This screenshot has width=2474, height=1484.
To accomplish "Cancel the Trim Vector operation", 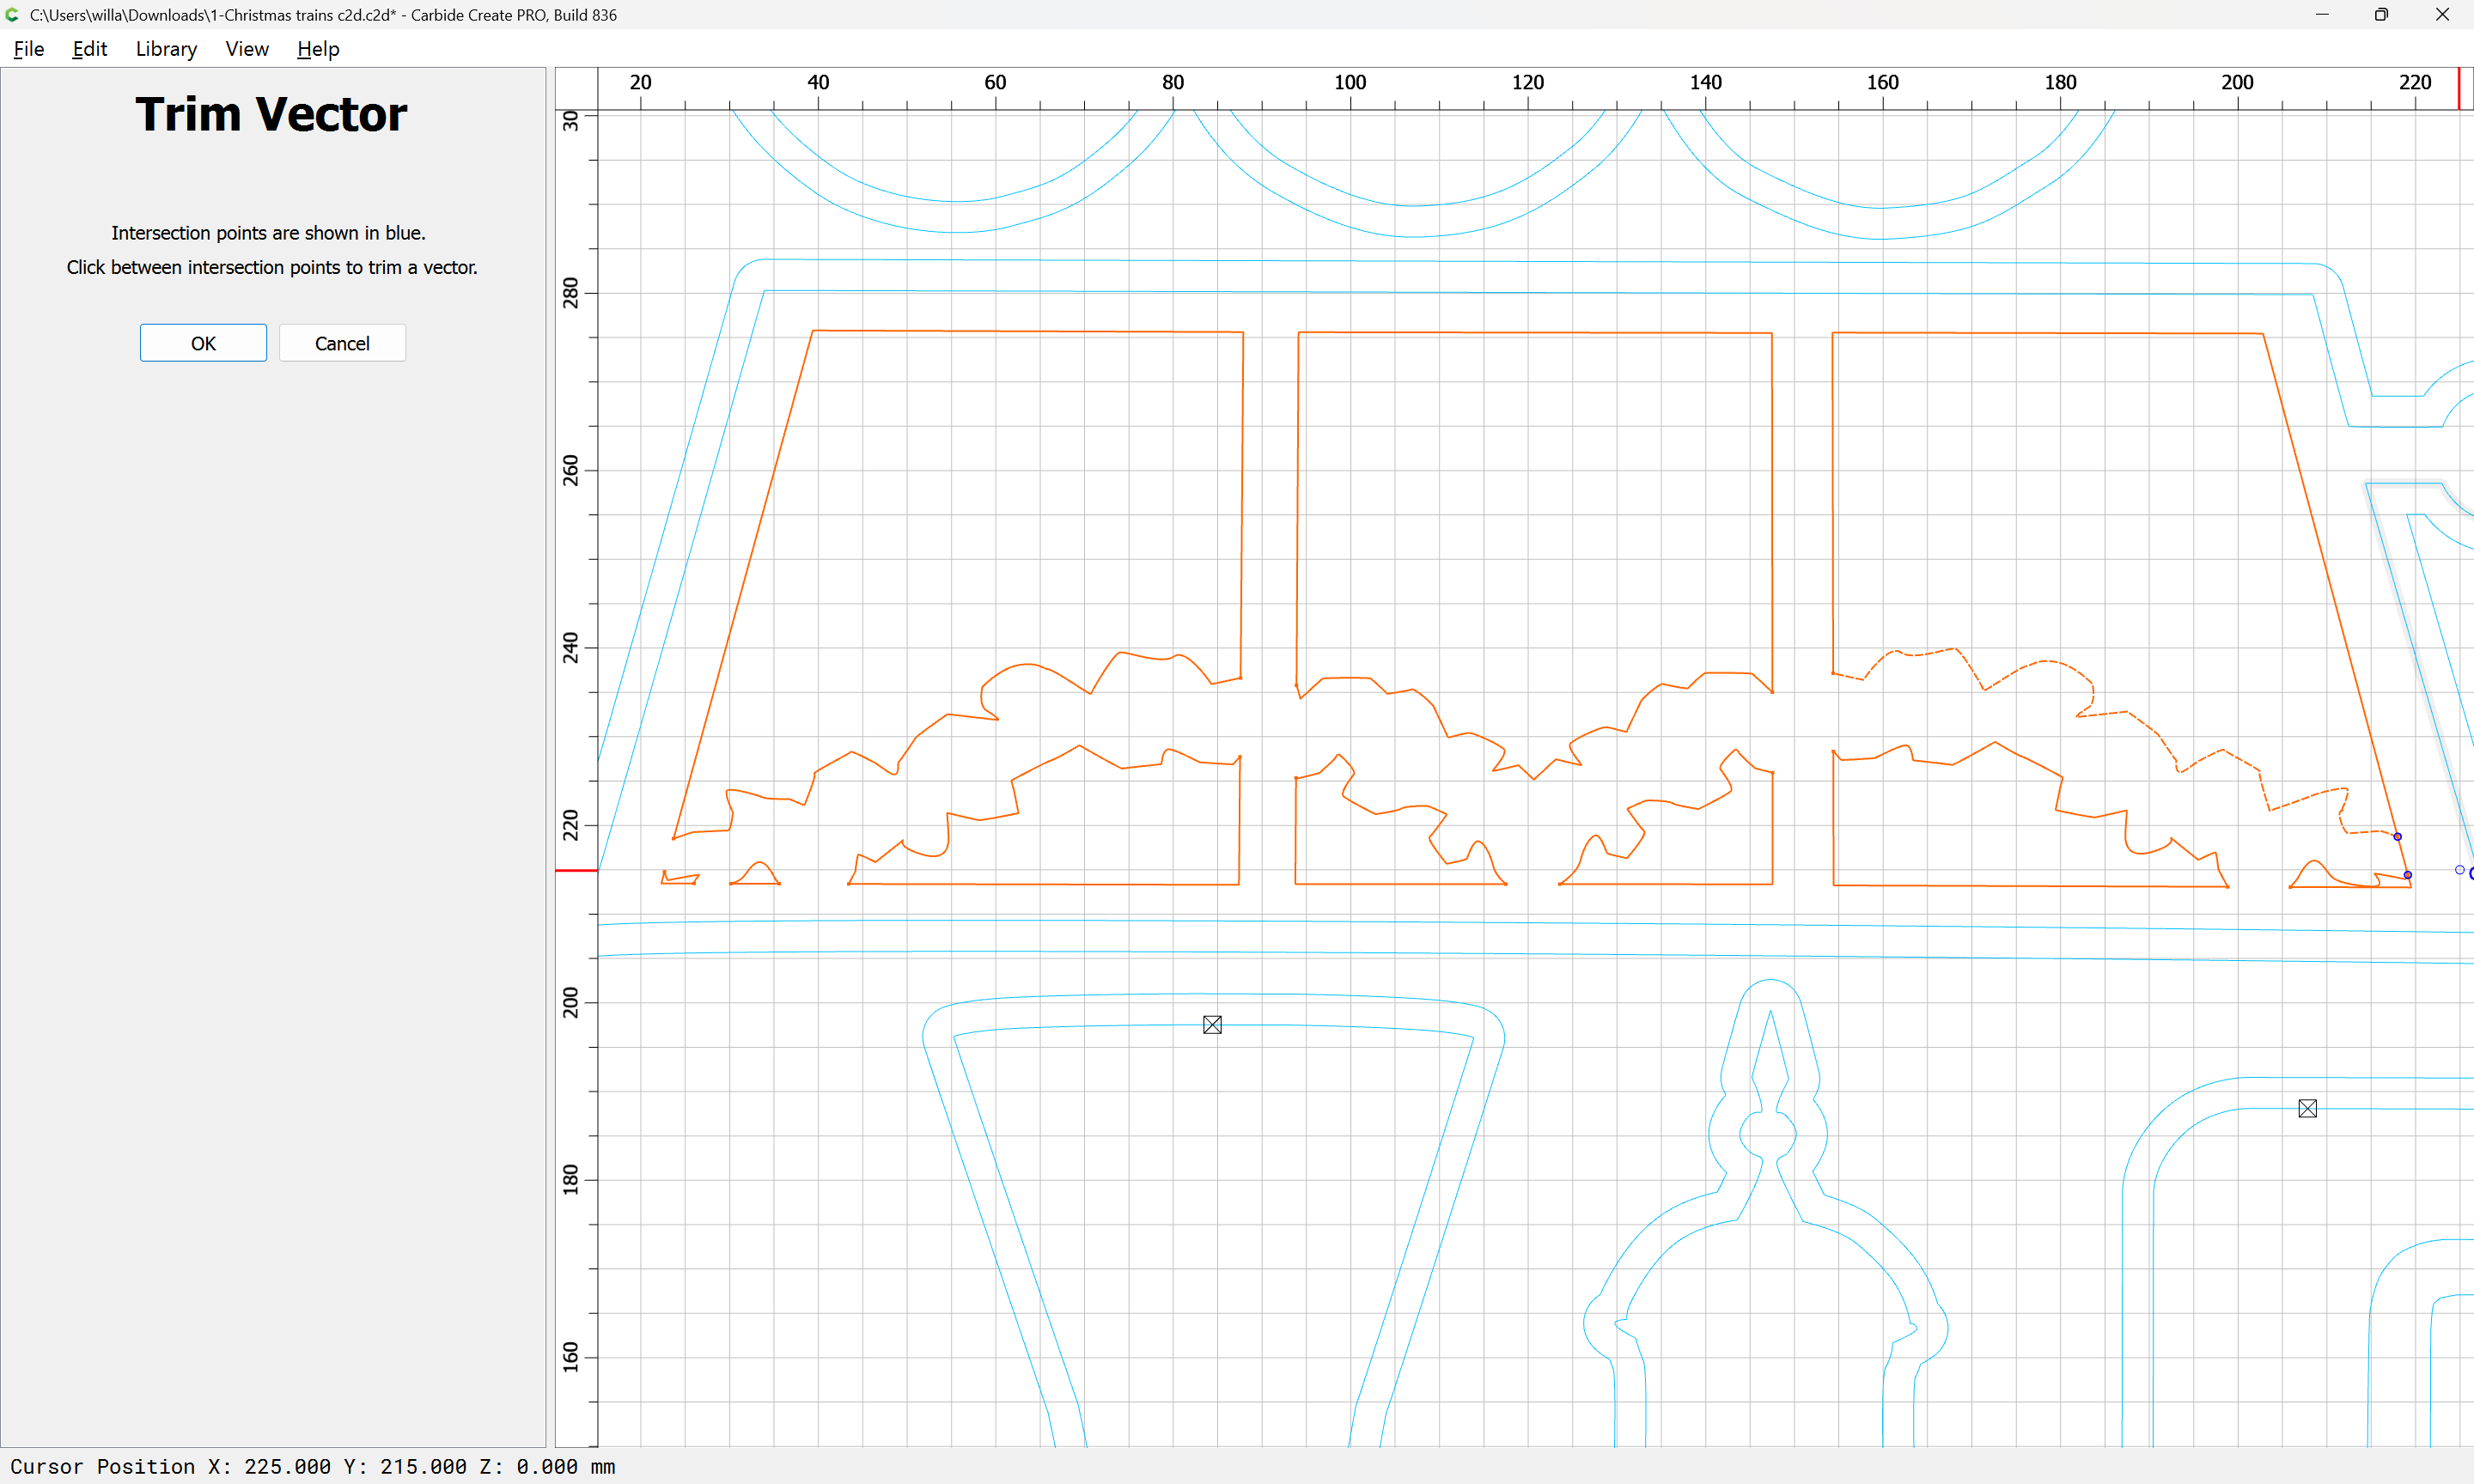I will pyautogui.click(x=342, y=343).
